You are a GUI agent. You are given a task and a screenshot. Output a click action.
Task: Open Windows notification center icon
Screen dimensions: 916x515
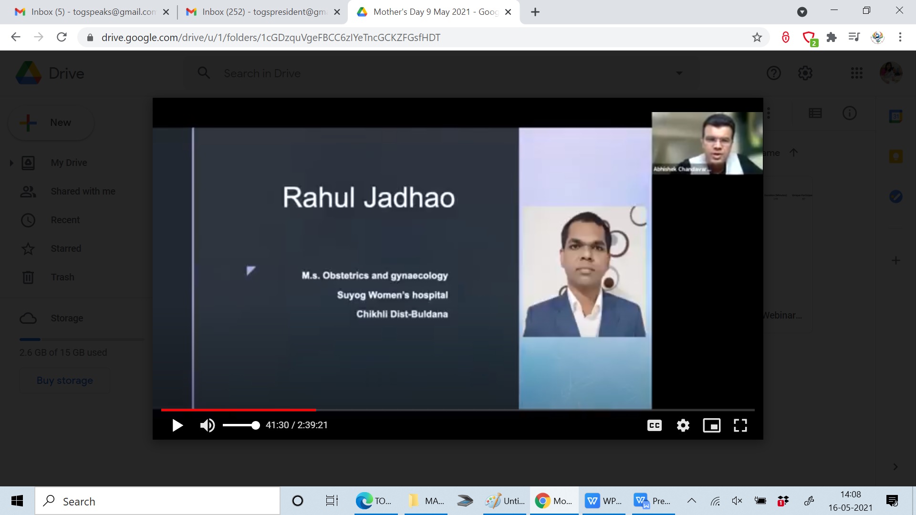coord(892,501)
